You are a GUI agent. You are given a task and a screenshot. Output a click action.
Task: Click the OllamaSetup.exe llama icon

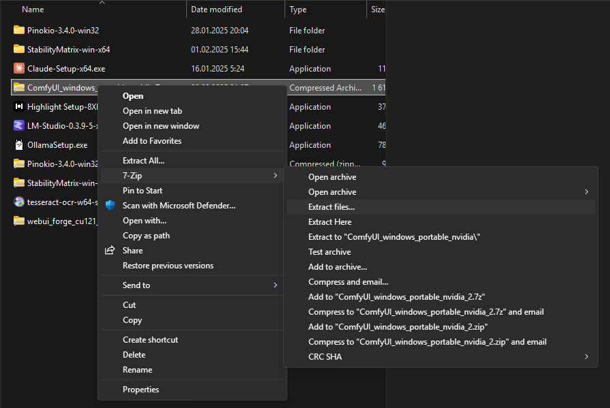(x=19, y=145)
